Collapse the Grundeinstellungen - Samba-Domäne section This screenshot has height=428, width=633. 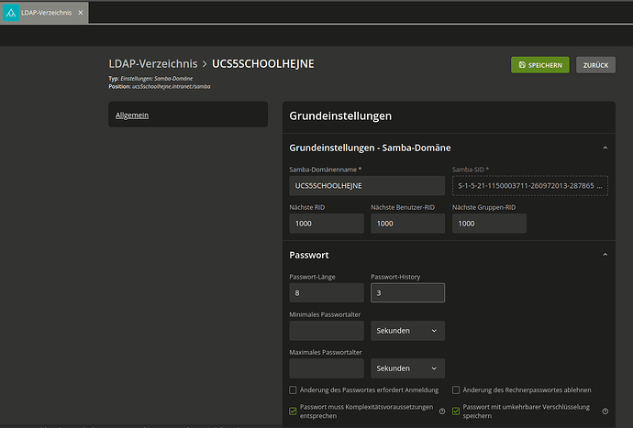pyautogui.click(x=605, y=148)
